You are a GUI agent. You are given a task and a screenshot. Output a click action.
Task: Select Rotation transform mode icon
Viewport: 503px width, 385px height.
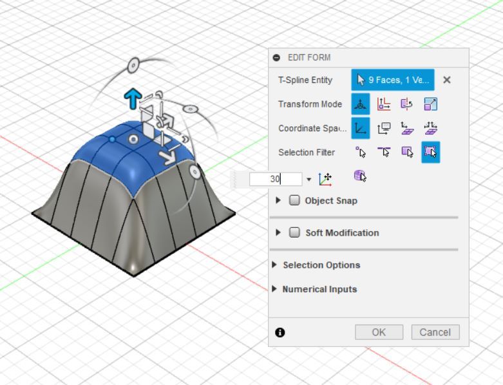(407, 104)
